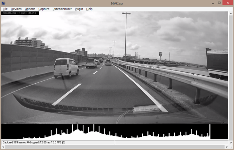This screenshot has width=234, height=150.
Task: Open the Capture menu
Action: (x=44, y=9)
